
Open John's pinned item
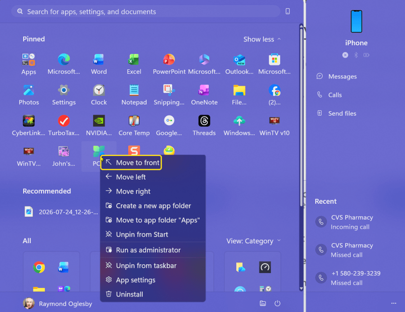pos(64,156)
